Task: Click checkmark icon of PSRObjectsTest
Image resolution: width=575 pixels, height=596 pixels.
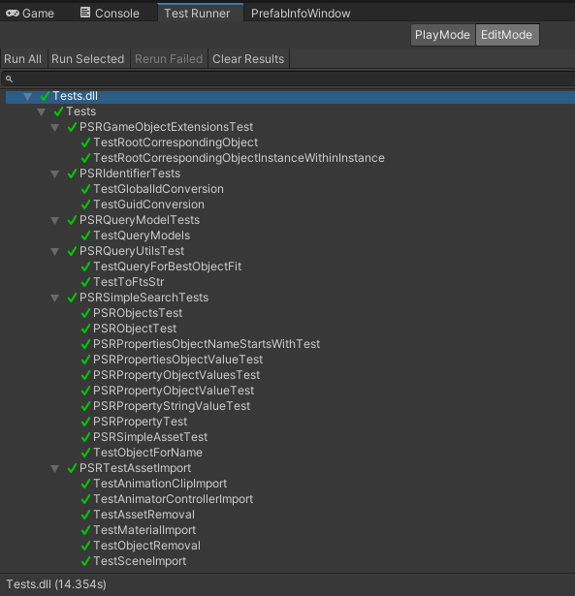Action: [85, 313]
